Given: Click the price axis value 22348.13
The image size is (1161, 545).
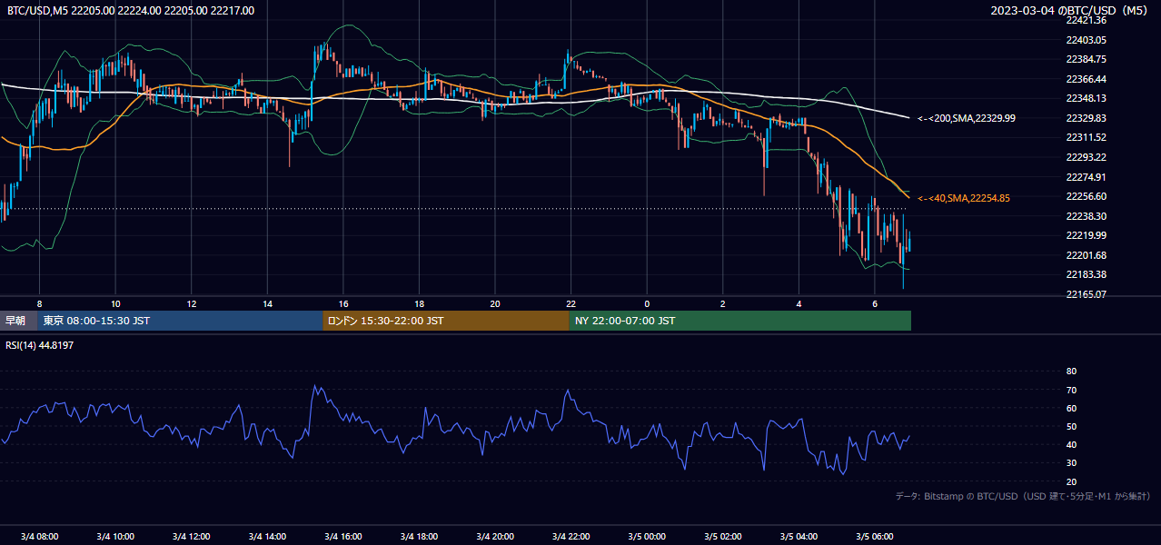Looking at the screenshot, I should [x=1086, y=98].
